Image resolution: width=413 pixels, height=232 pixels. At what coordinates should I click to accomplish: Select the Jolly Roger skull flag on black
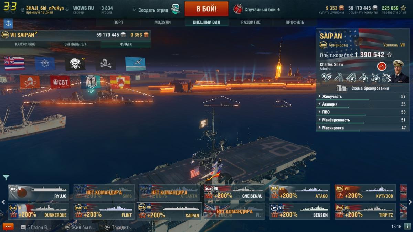pyautogui.click(x=106, y=64)
